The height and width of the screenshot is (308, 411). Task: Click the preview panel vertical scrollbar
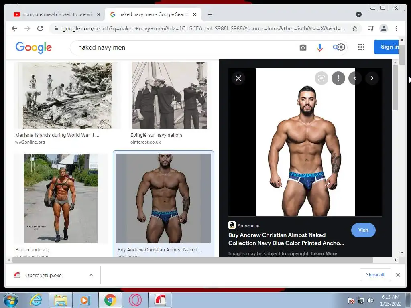click(x=395, y=88)
